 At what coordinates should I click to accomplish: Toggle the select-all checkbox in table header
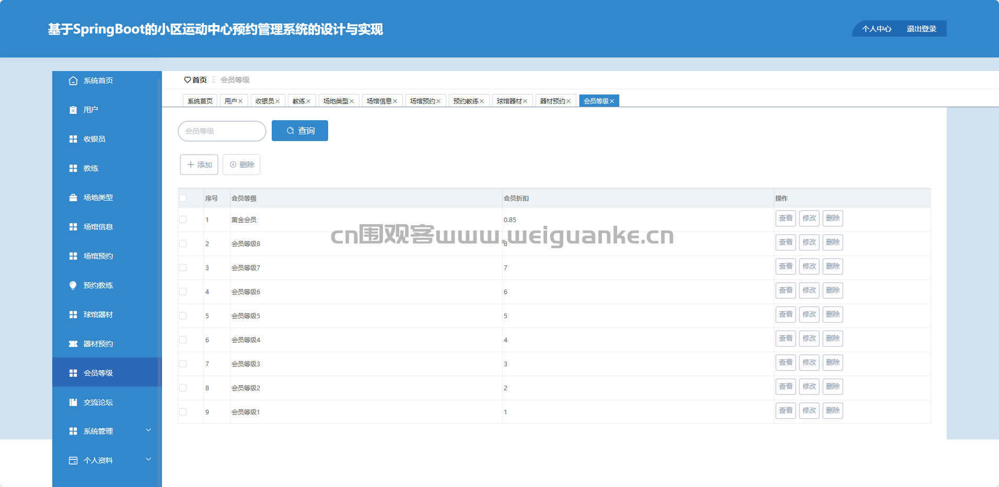pos(183,198)
